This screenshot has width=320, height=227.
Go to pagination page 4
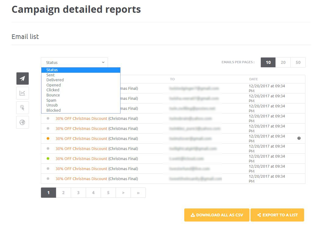[93, 193]
